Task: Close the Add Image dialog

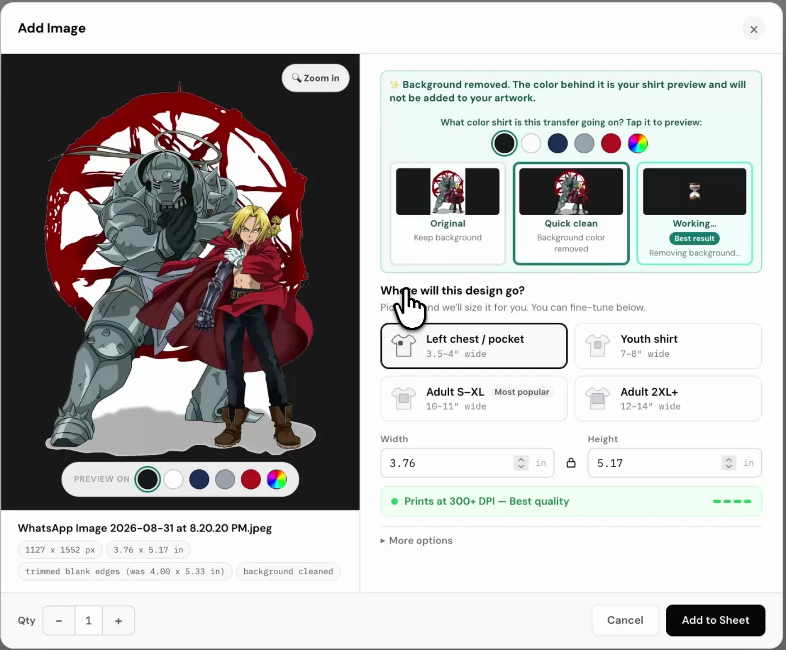Action: click(754, 29)
